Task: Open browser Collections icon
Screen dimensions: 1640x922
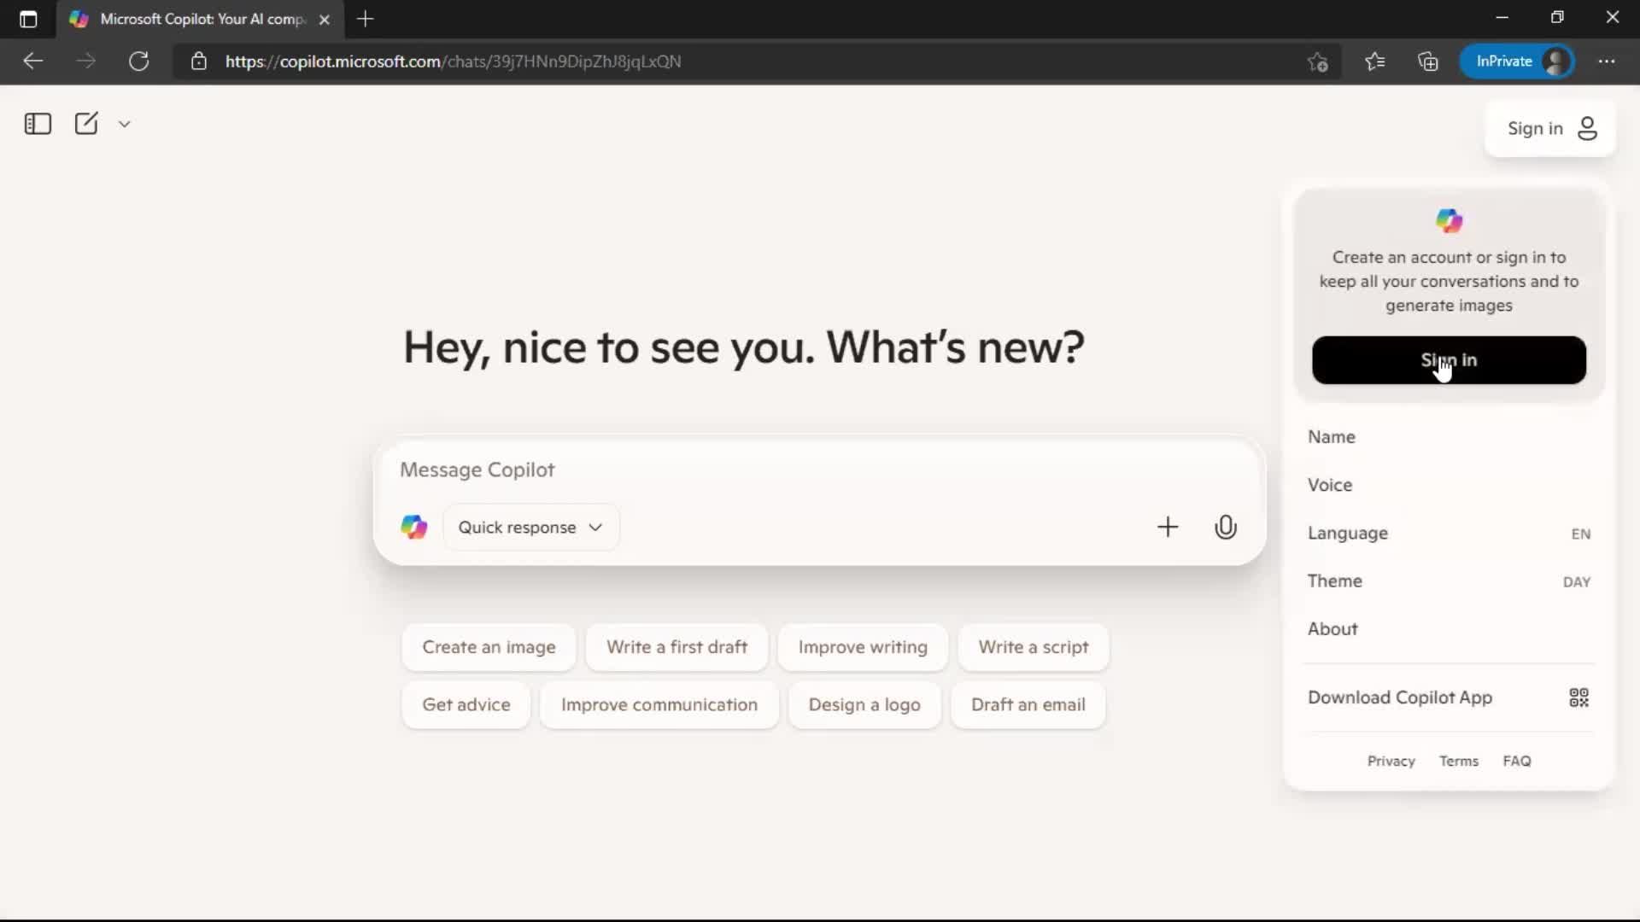Action: pyautogui.click(x=1428, y=61)
